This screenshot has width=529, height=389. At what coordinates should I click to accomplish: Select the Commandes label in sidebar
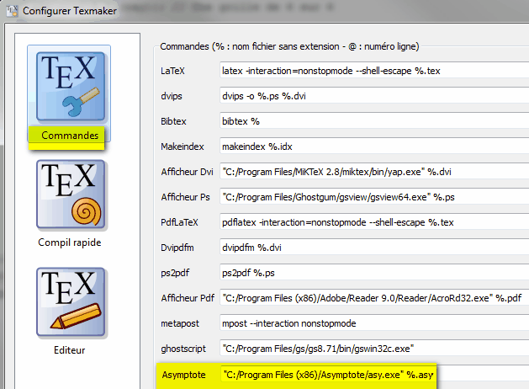point(71,136)
